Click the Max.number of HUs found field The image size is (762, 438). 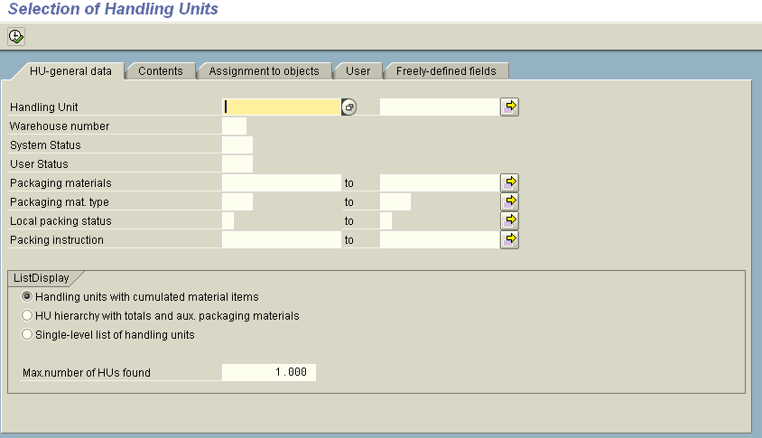(x=269, y=372)
